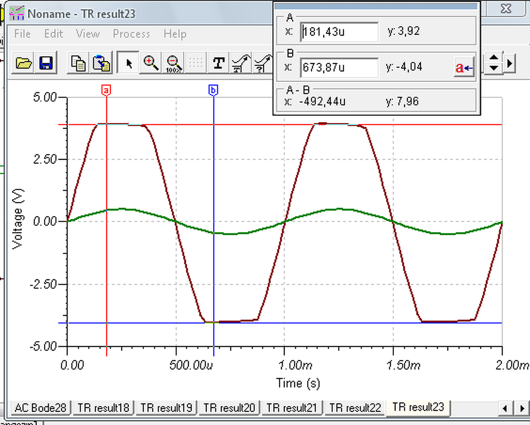This screenshot has width=530, height=425.
Task: Click the cursor A x value field
Action: [339, 32]
